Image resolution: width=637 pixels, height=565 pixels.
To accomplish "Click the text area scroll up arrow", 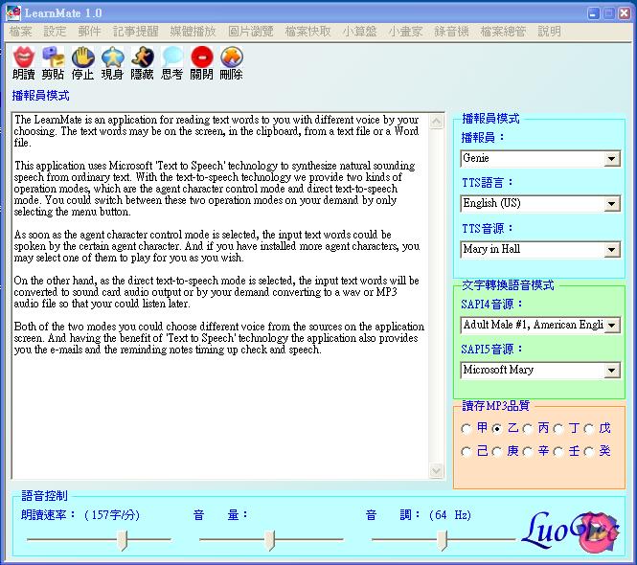I will pos(437,121).
